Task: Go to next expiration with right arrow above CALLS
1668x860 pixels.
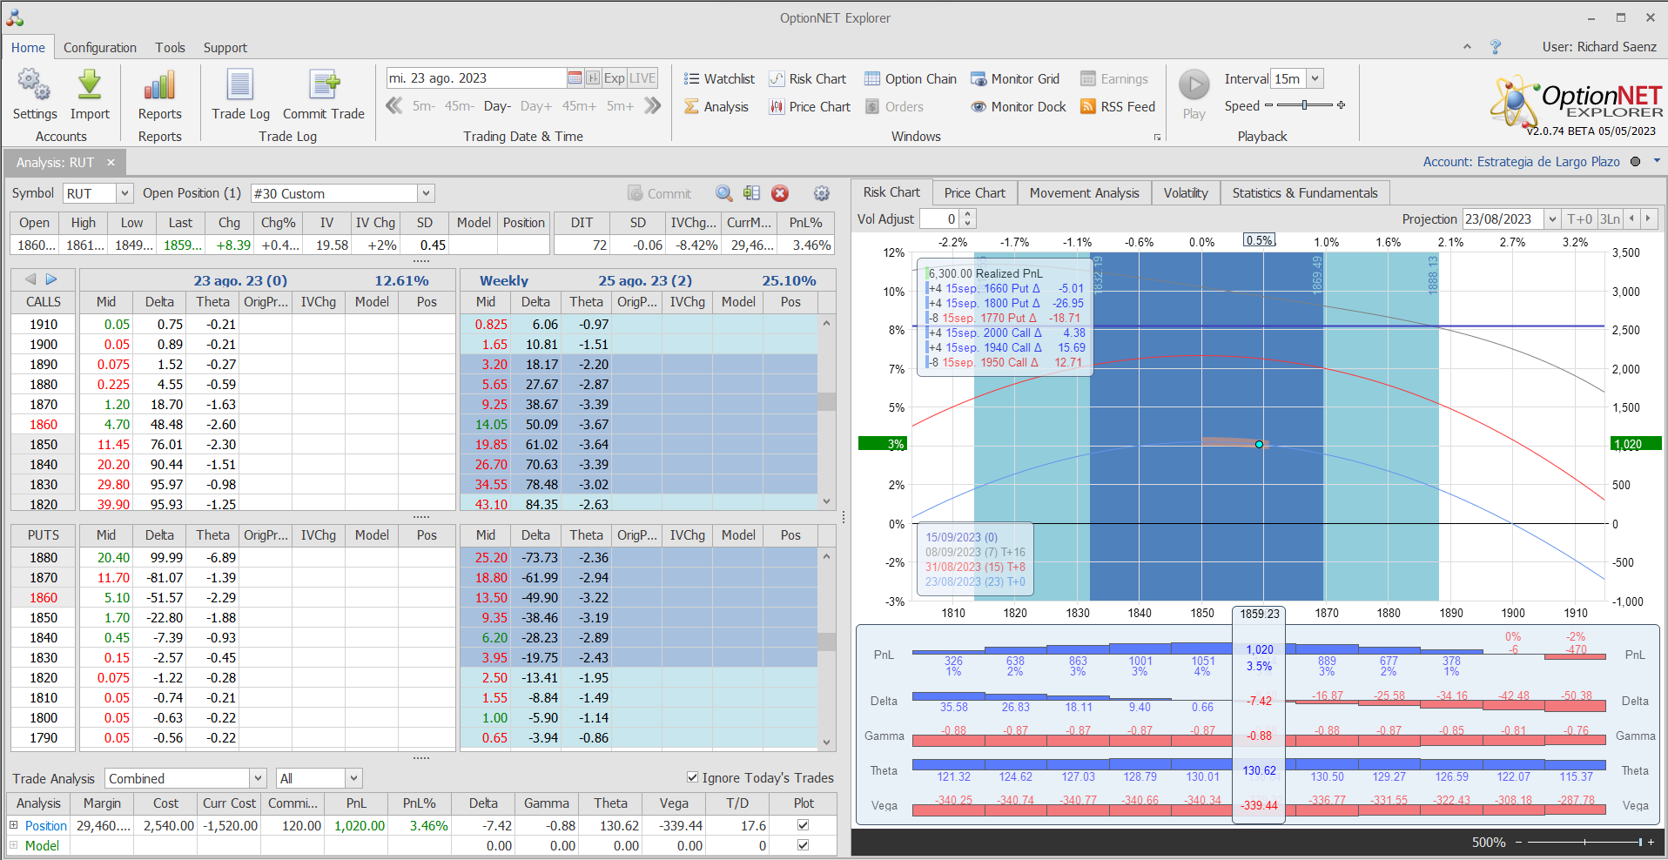Action: coord(51,279)
